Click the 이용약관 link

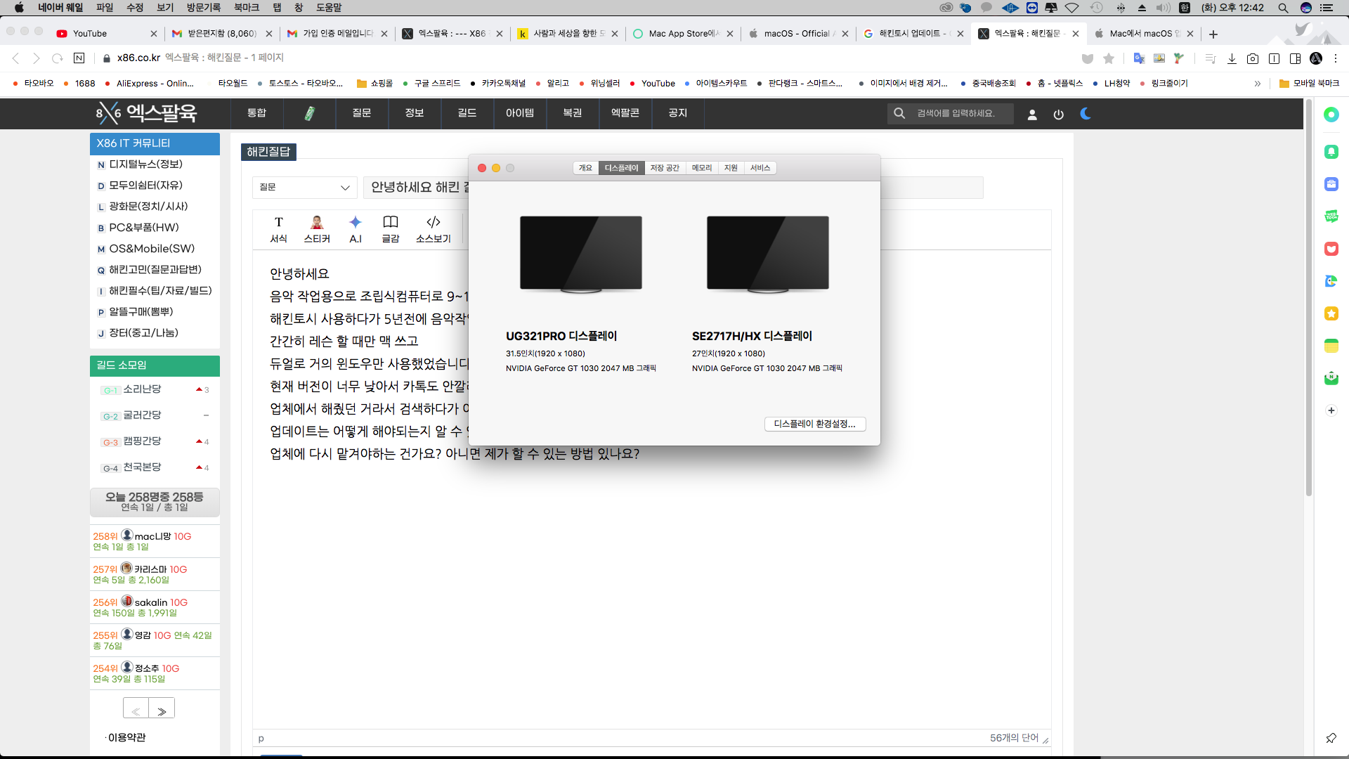click(x=127, y=737)
